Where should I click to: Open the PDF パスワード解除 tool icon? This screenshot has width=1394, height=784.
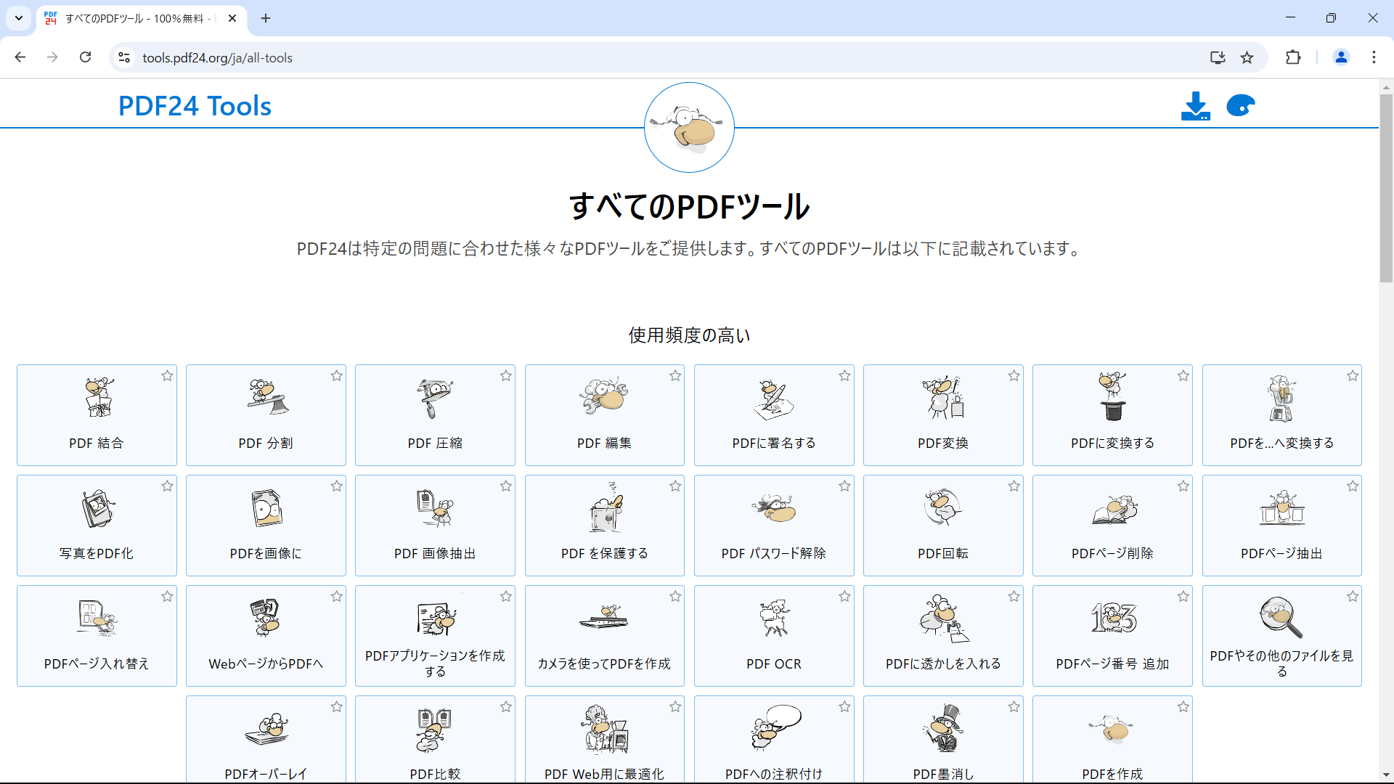coord(774,508)
